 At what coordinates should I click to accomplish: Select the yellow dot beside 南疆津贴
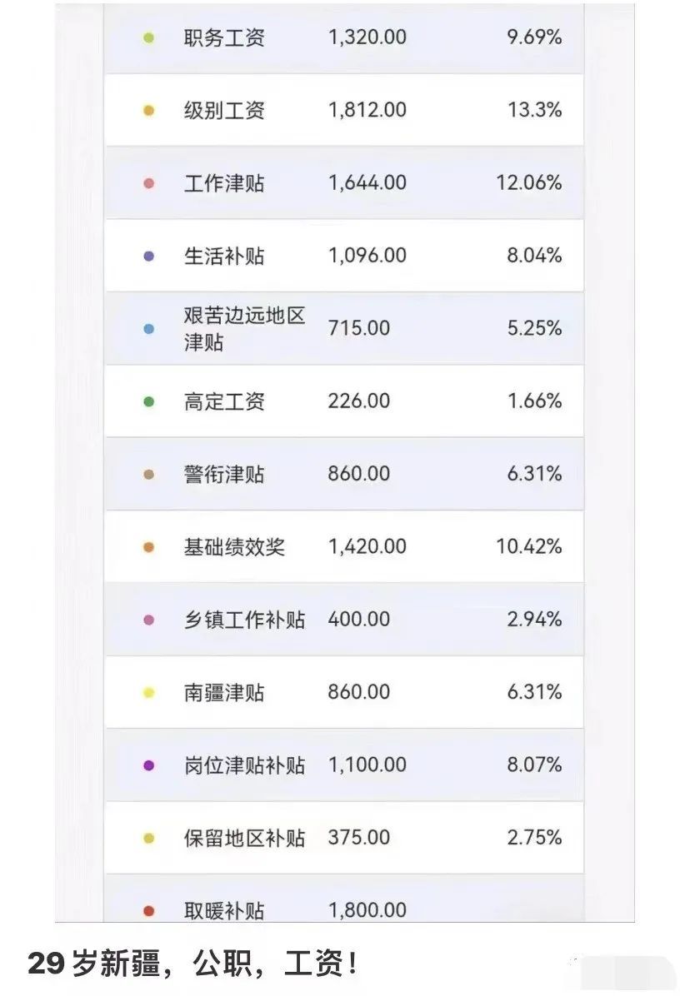pos(149,693)
